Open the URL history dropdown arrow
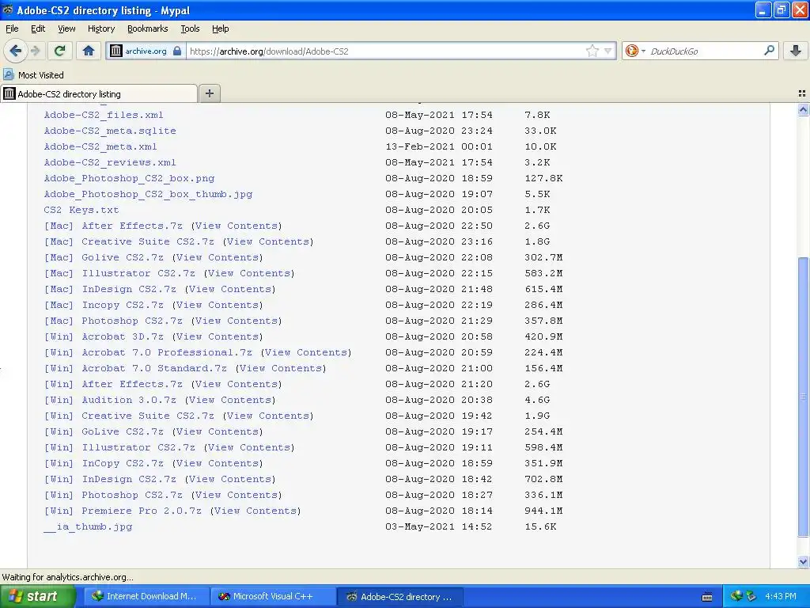Image resolution: width=810 pixels, height=608 pixels. pyautogui.click(x=608, y=51)
